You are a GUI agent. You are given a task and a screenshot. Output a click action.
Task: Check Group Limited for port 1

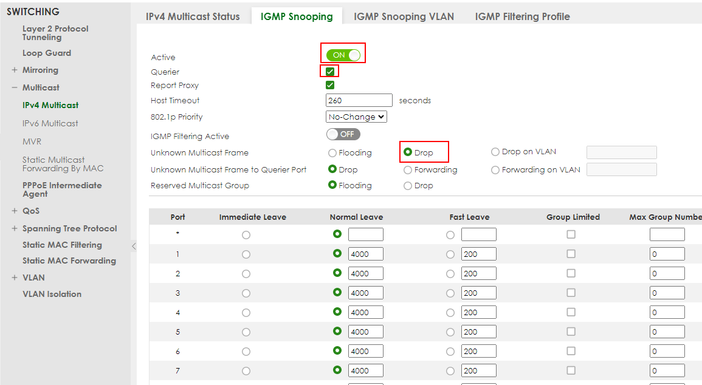pos(571,253)
